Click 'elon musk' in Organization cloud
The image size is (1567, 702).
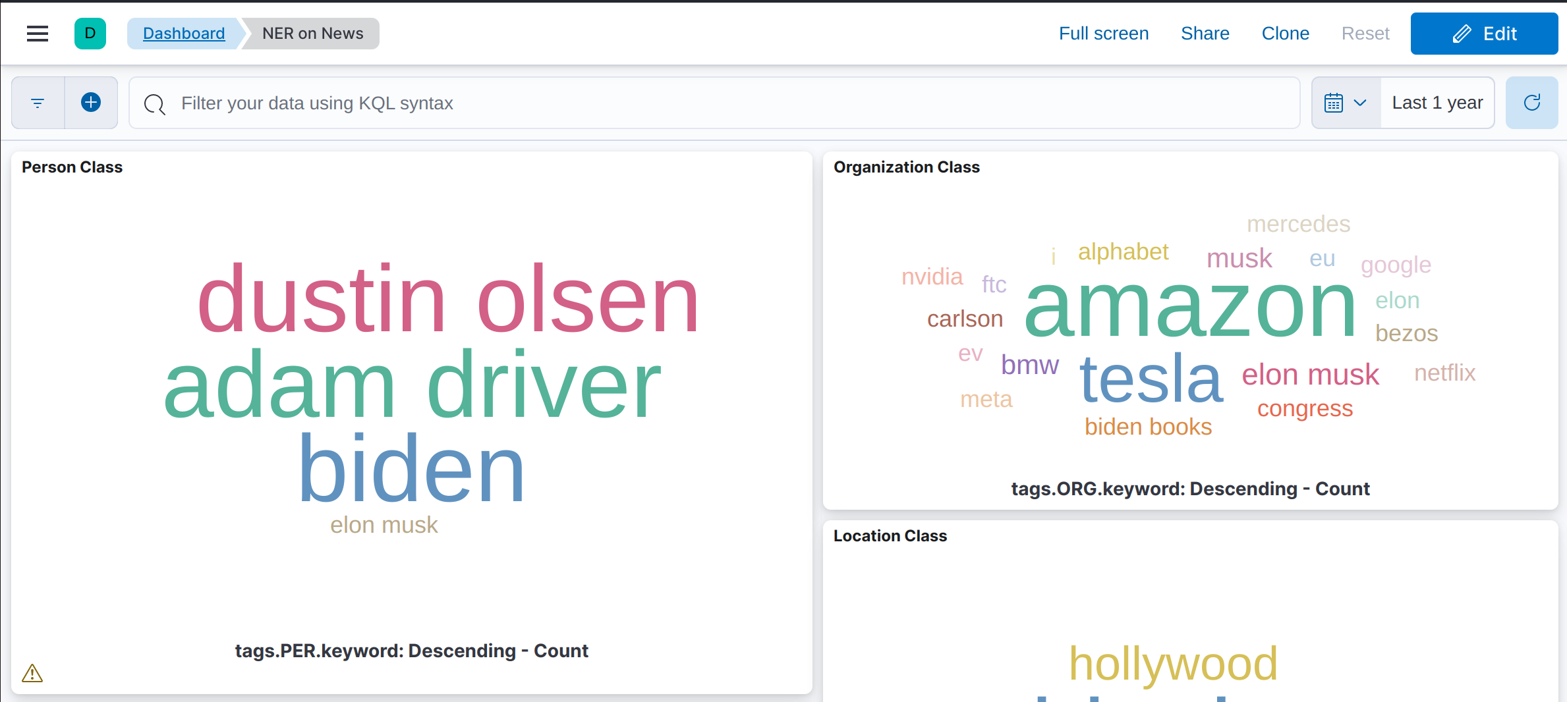click(1310, 374)
